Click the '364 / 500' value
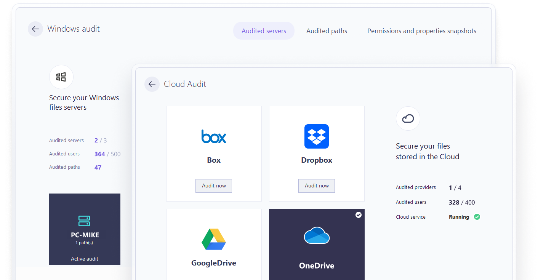 click(107, 154)
